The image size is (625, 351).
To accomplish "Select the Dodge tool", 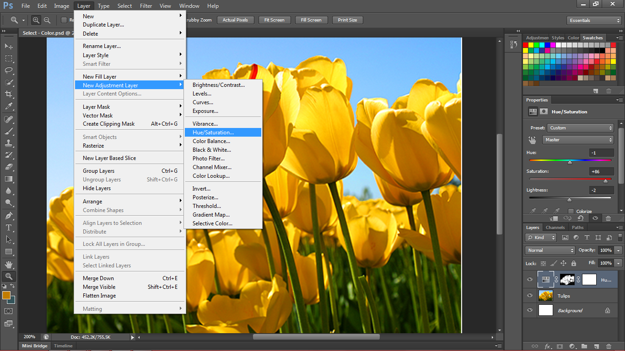I will [9, 202].
